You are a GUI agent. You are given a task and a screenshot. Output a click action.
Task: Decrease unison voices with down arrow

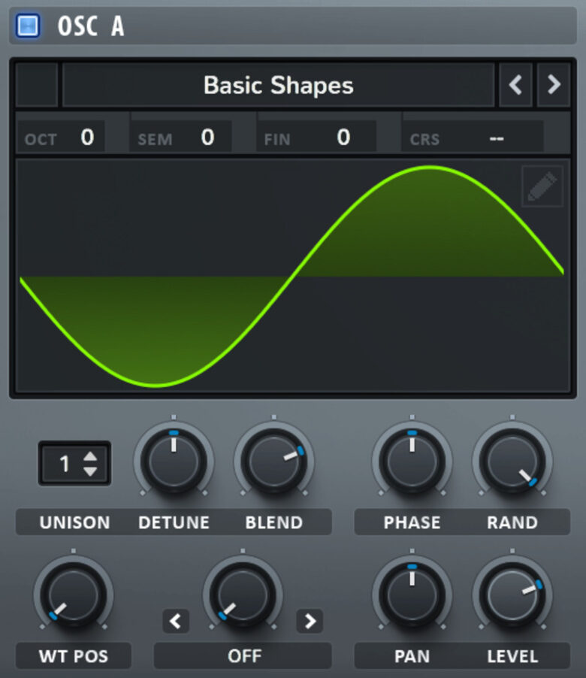(x=90, y=471)
